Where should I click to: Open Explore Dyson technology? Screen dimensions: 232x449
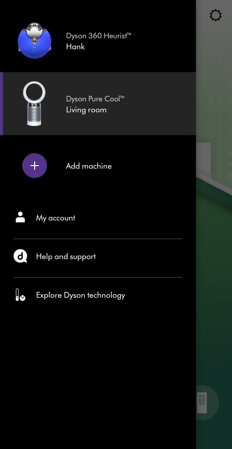(98, 295)
